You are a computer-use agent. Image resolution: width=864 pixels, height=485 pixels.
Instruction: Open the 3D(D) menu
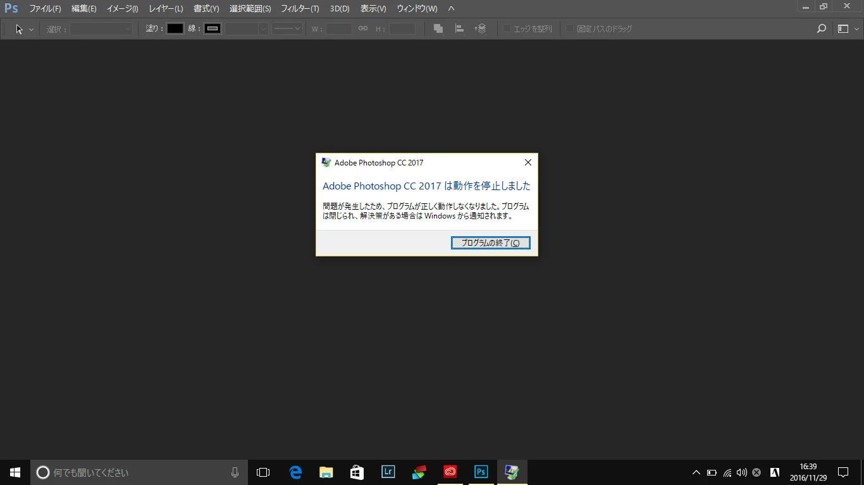click(340, 9)
